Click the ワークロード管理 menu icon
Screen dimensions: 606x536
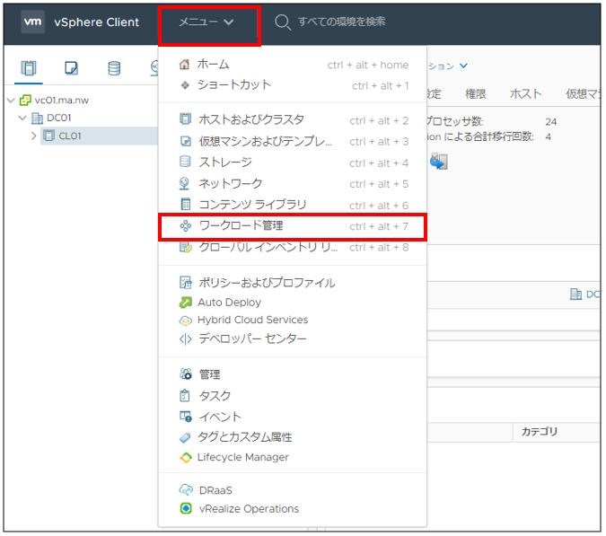[186, 226]
